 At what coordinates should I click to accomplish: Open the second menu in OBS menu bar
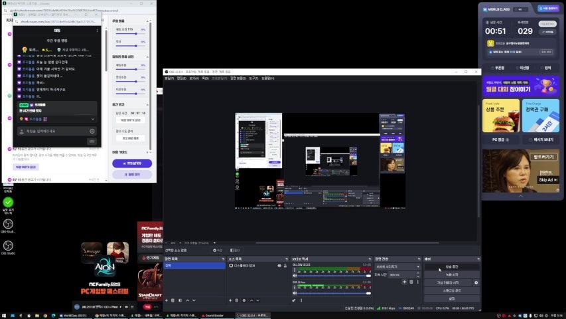click(181, 78)
